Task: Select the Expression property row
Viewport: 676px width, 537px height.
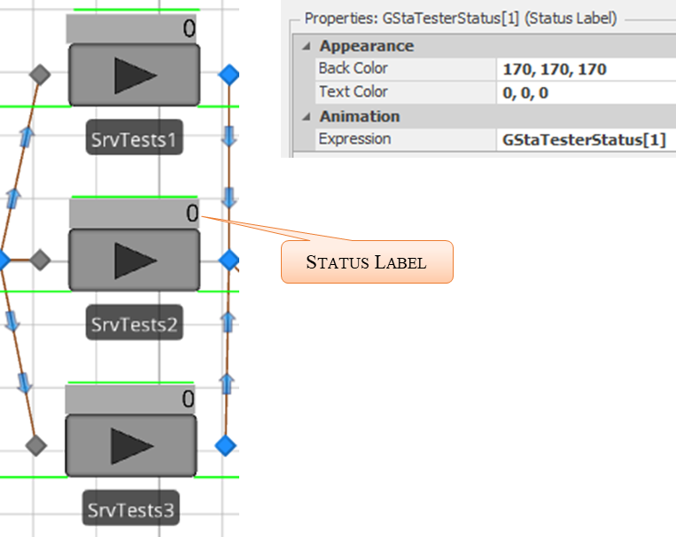Action: pyautogui.click(x=496, y=139)
